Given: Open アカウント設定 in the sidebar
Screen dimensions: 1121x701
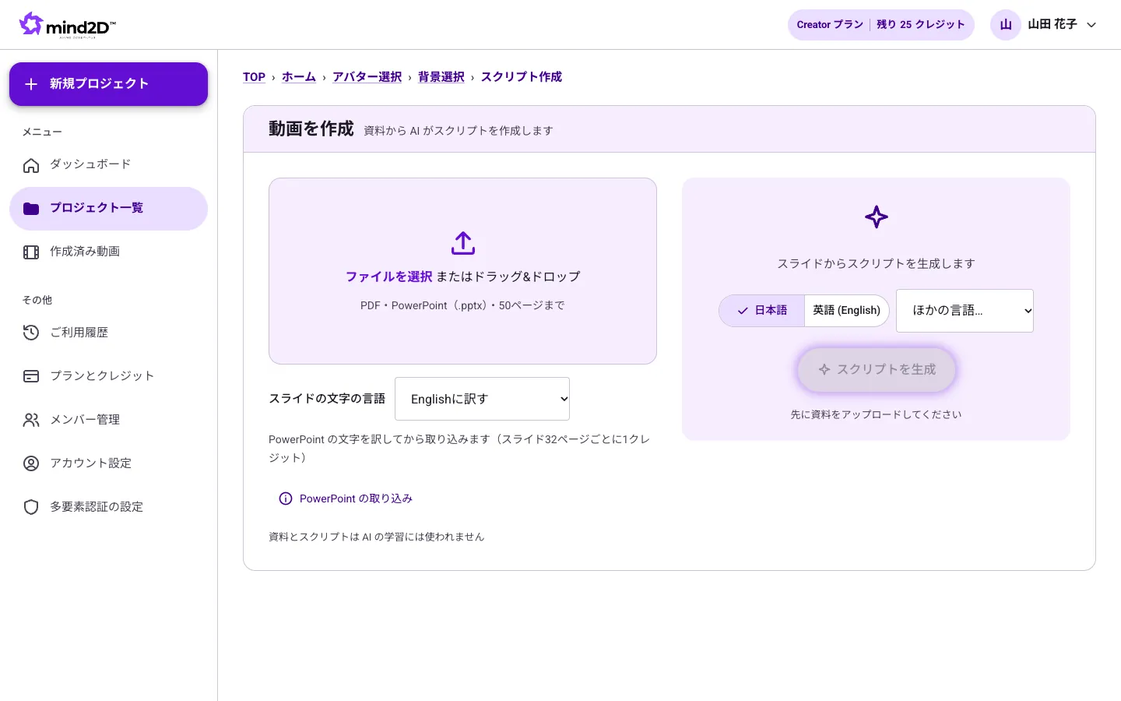Looking at the screenshot, I should [108, 464].
